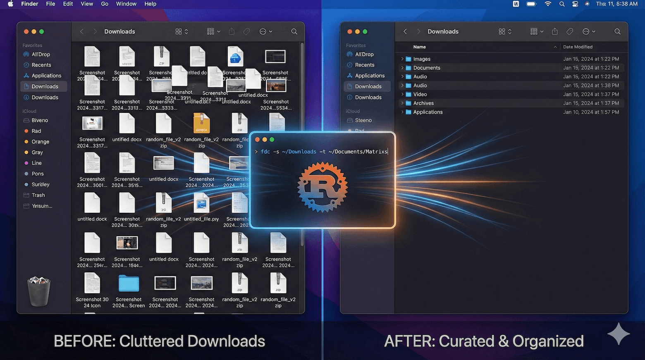Click the full trash can icon in the left window

(x=39, y=291)
